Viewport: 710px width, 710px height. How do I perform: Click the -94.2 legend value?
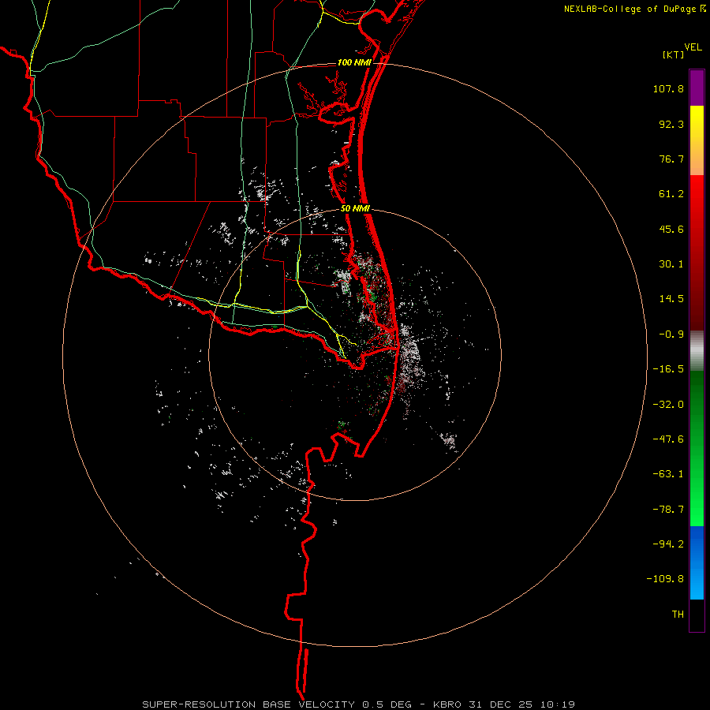point(668,544)
